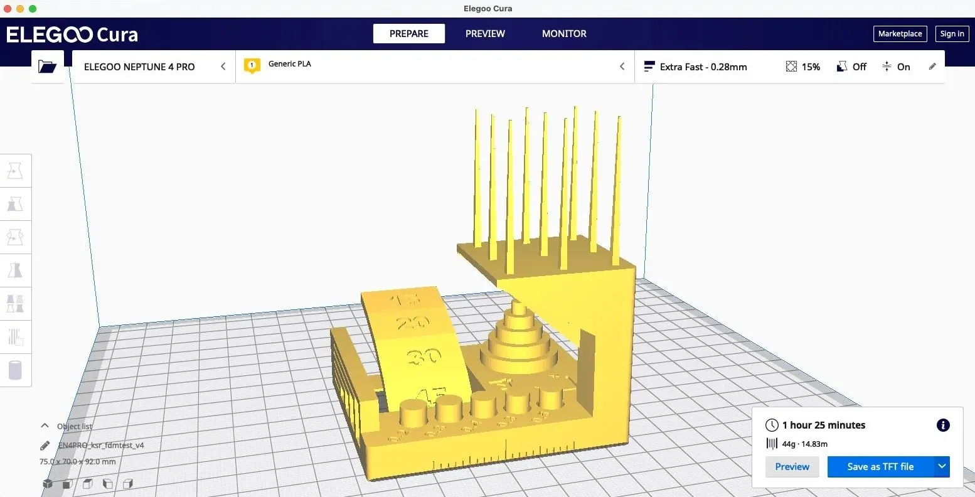Open file with the folder icon

[47, 67]
